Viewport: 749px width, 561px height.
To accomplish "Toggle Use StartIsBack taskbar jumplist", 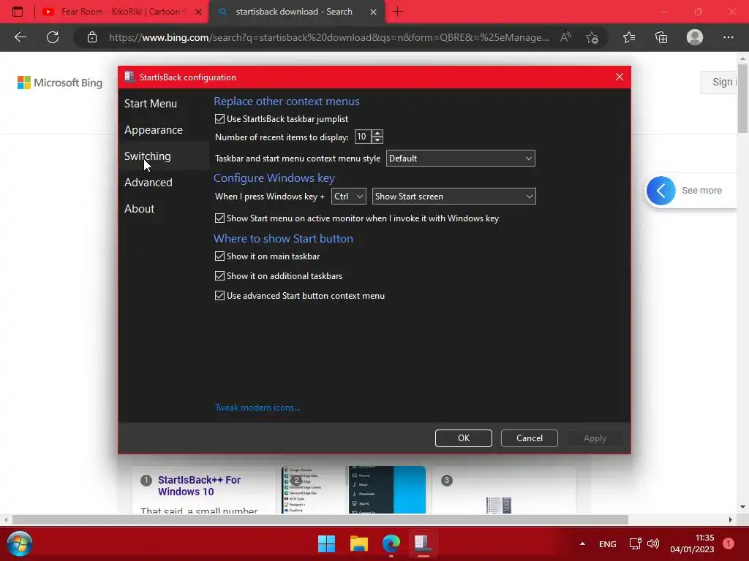I will pos(219,119).
